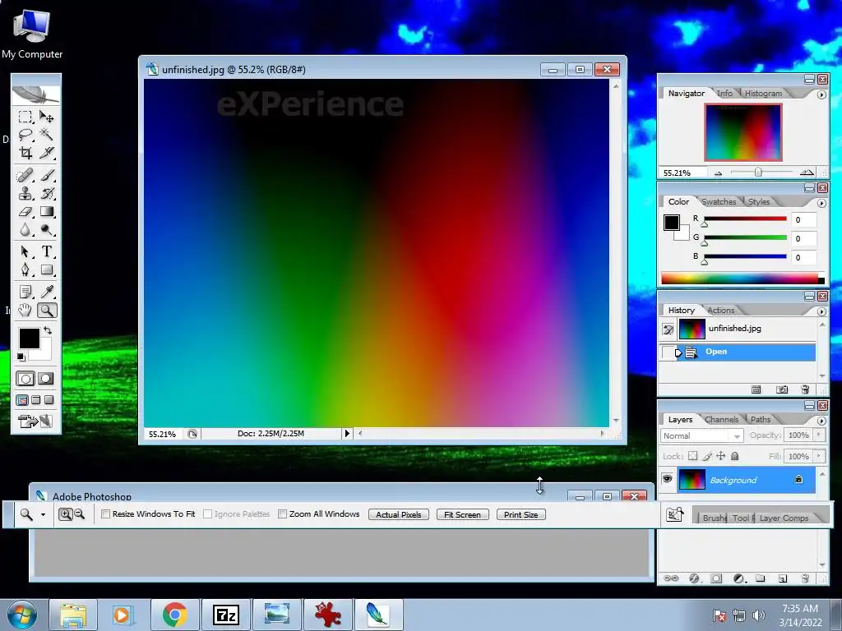Select the Hand tool
Screen dimensions: 842x631
coord(25,310)
